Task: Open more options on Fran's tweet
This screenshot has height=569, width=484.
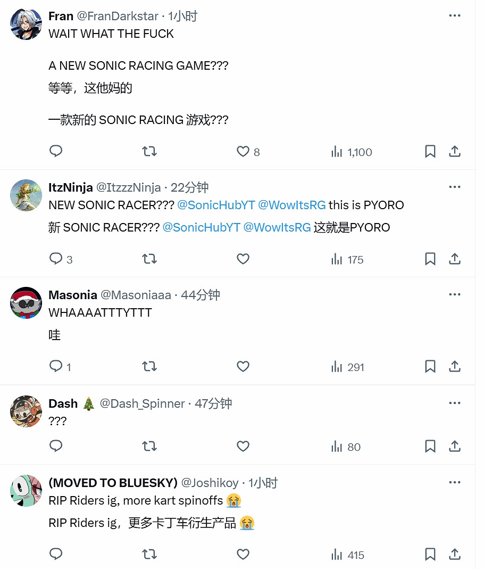Action: (455, 16)
